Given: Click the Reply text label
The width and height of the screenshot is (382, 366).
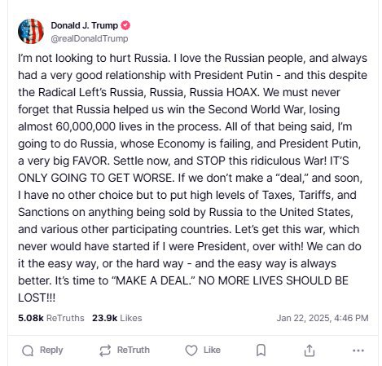Looking at the screenshot, I should pyautogui.click(x=51, y=350).
